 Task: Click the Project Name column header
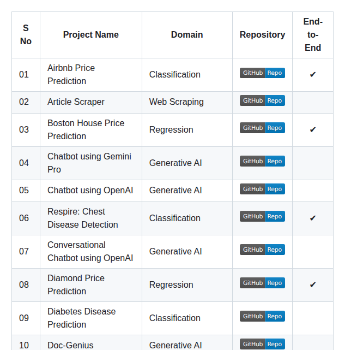[x=91, y=35]
